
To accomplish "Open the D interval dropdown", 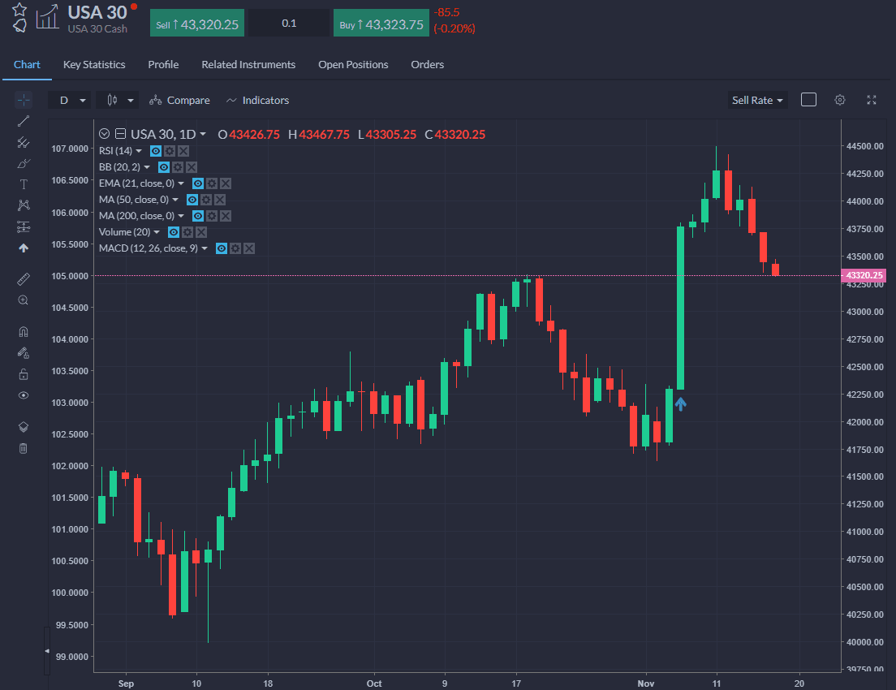I will tap(71, 99).
